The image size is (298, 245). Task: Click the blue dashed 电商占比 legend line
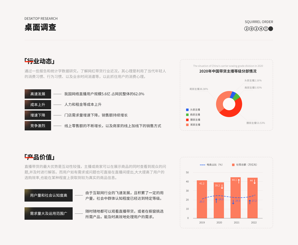click(202, 165)
